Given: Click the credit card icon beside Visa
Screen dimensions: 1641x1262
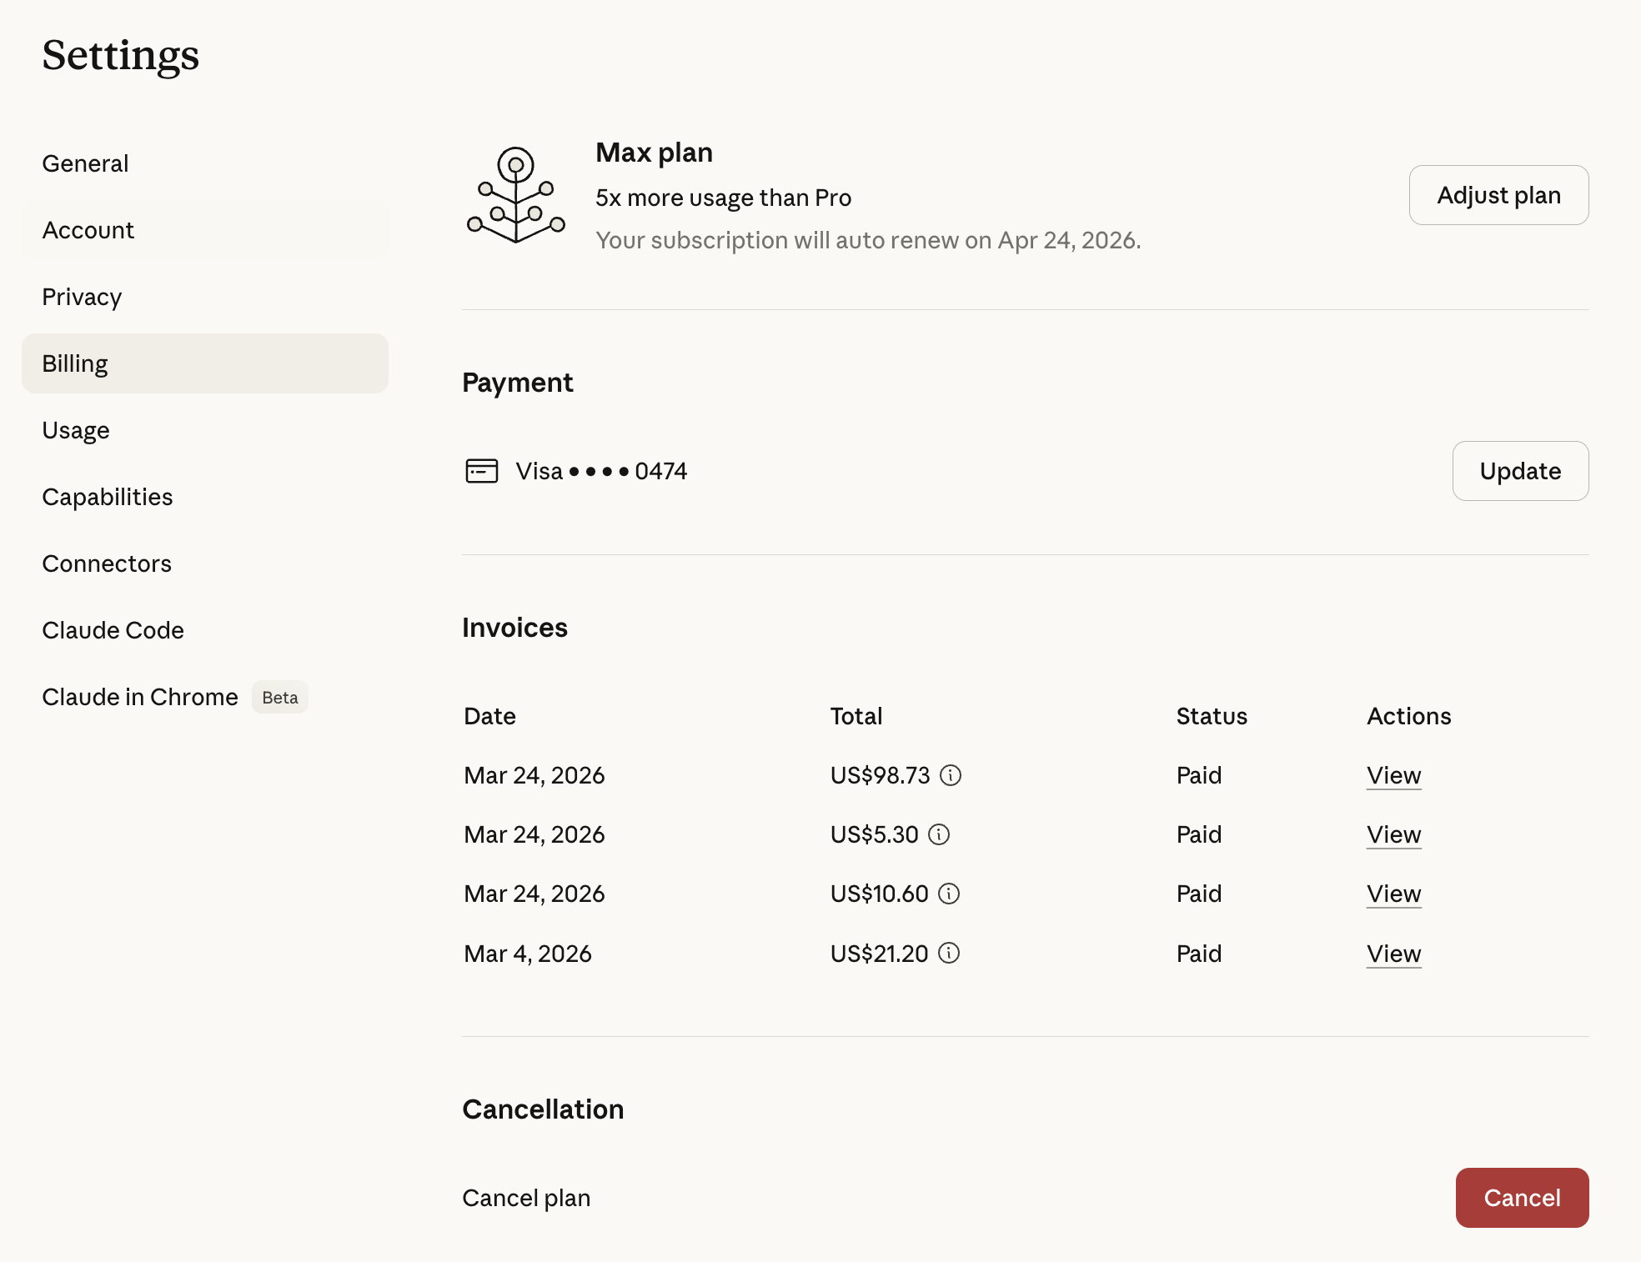Looking at the screenshot, I should tap(481, 471).
